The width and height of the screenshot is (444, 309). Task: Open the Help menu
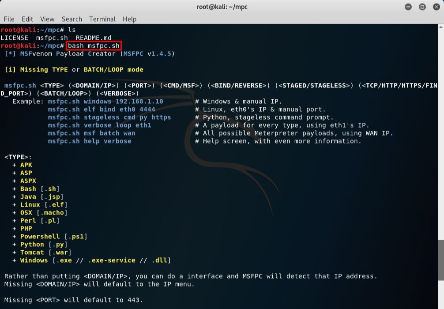[129, 19]
